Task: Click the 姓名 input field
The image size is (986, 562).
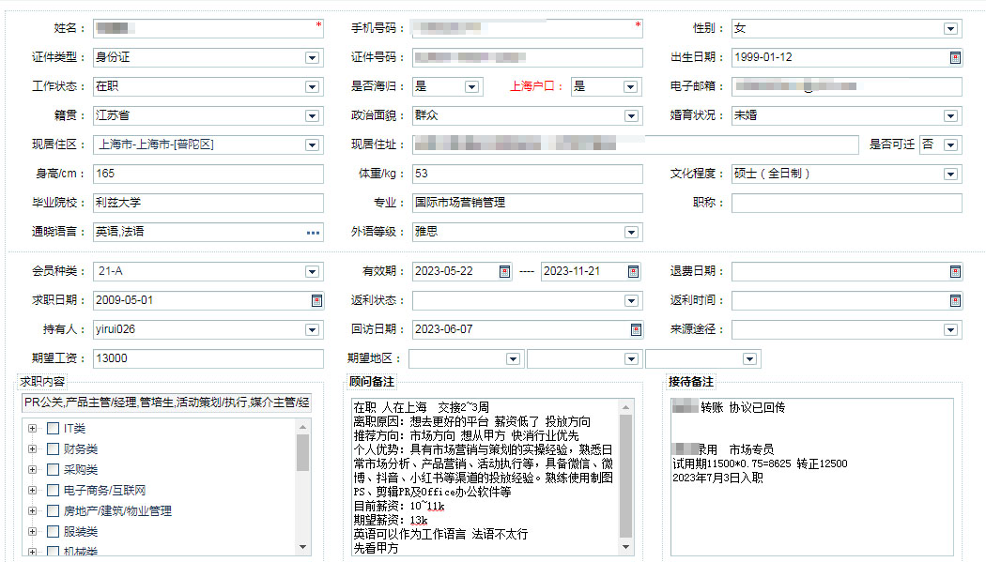Action: [x=208, y=28]
